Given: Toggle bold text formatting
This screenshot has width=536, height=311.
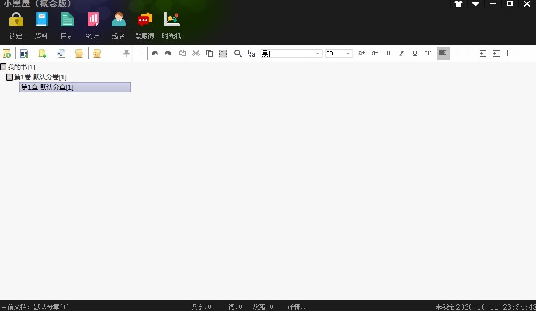Looking at the screenshot, I should [388, 53].
